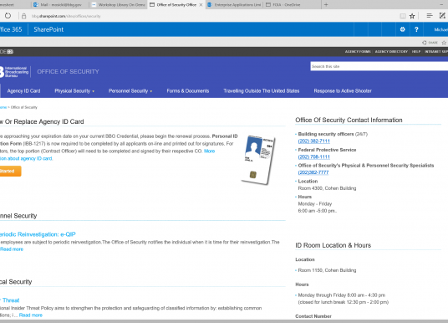Click Read more under Periodic Reinvestigation
448x323 pixels.
pyautogui.click(x=12, y=249)
